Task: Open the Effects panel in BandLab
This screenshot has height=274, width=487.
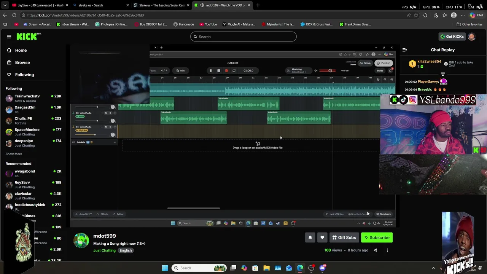Action: coord(103,214)
